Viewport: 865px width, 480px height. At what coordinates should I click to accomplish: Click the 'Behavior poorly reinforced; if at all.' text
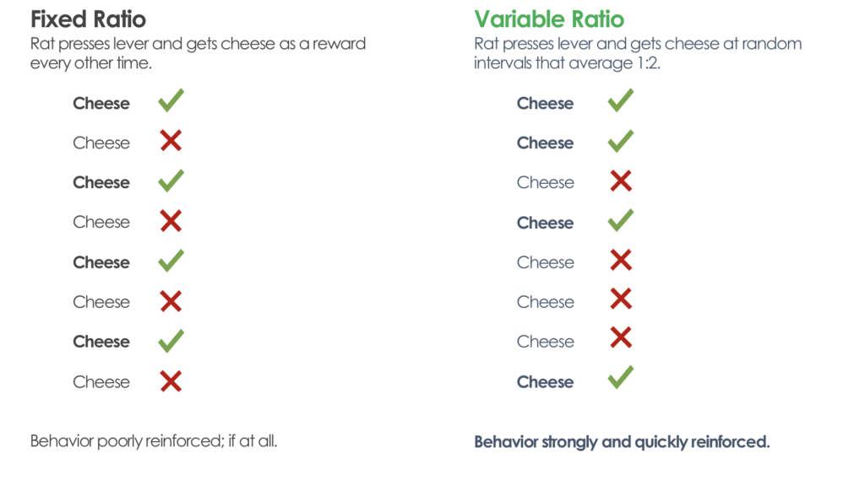pyautogui.click(x=154, y=441)
